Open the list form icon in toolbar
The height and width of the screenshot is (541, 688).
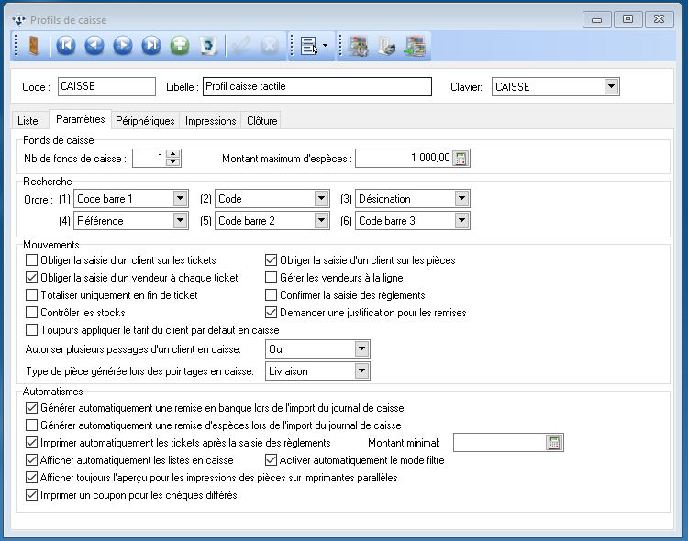(309, 46)
